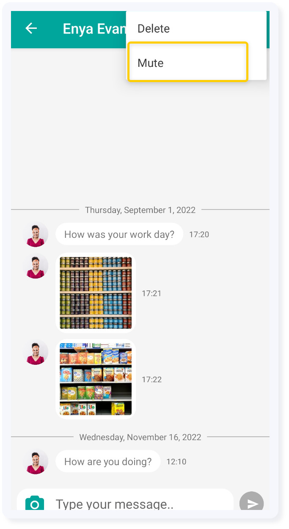Click the 17:20 message timestamp
This screenshot has width=289, height=529.
[199, 234]
